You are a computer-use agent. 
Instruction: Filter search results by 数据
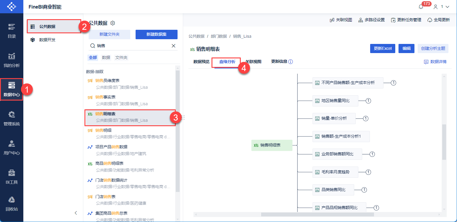point(106,57)
